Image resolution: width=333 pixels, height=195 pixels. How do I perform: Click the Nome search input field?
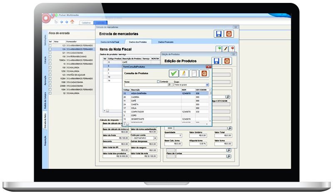146,85
